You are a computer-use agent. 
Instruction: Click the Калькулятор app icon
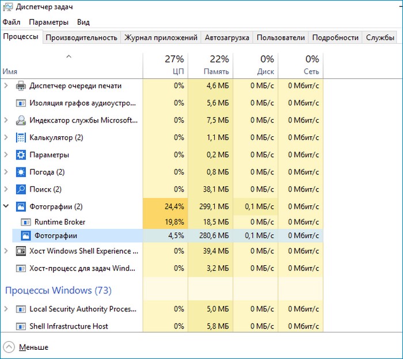pos(21,138)
